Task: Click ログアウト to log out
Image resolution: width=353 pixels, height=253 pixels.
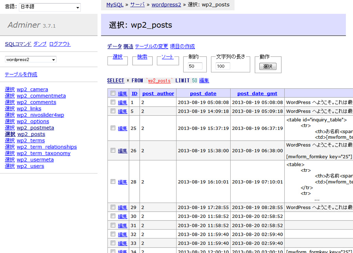Action: tap(60, 44)
